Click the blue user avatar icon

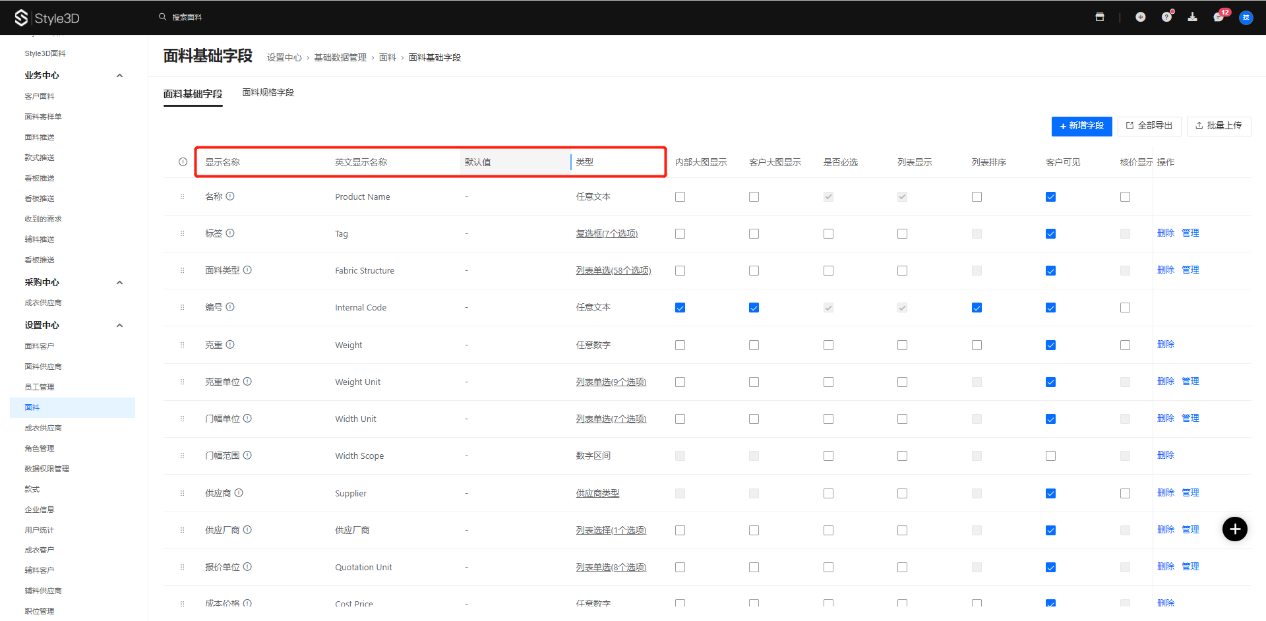pyautogui.click(x=1246, y=17)
